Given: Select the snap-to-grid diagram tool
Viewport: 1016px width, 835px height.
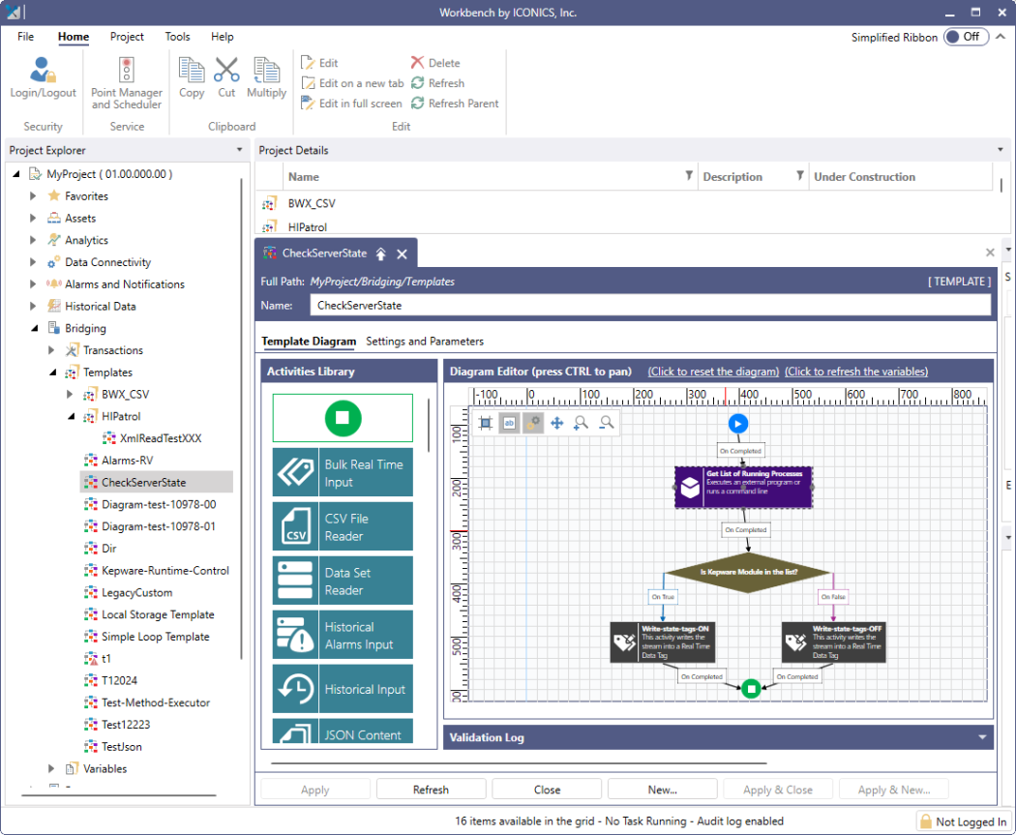Looking at the screenshot, I should click(486, 423).
